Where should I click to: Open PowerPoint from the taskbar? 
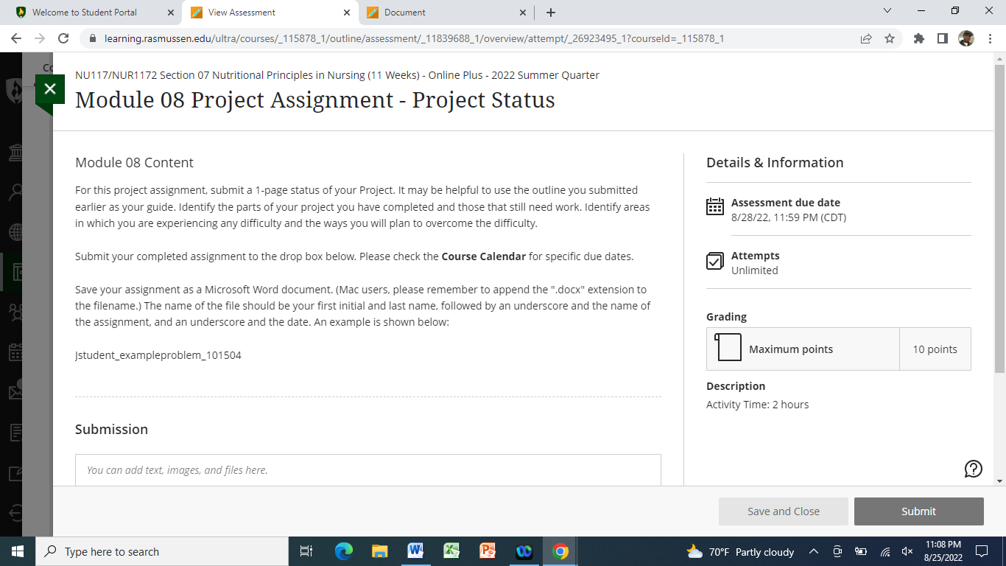tap(488, 551)
